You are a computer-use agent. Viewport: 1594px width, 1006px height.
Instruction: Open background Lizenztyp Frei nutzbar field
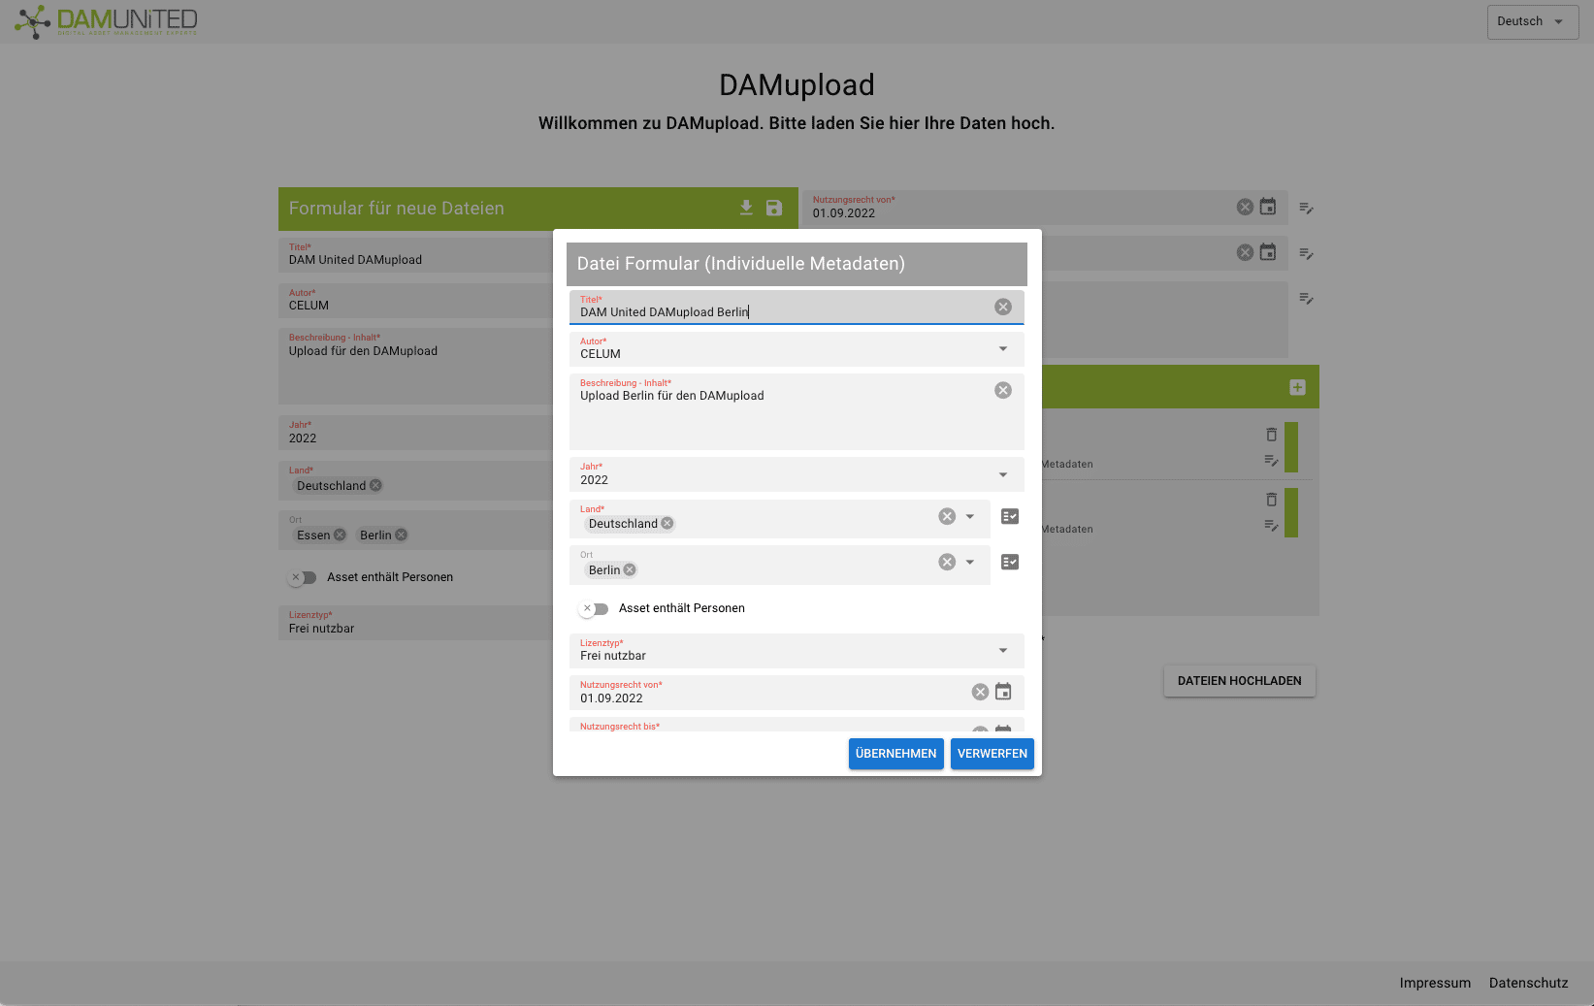(415, 623)
